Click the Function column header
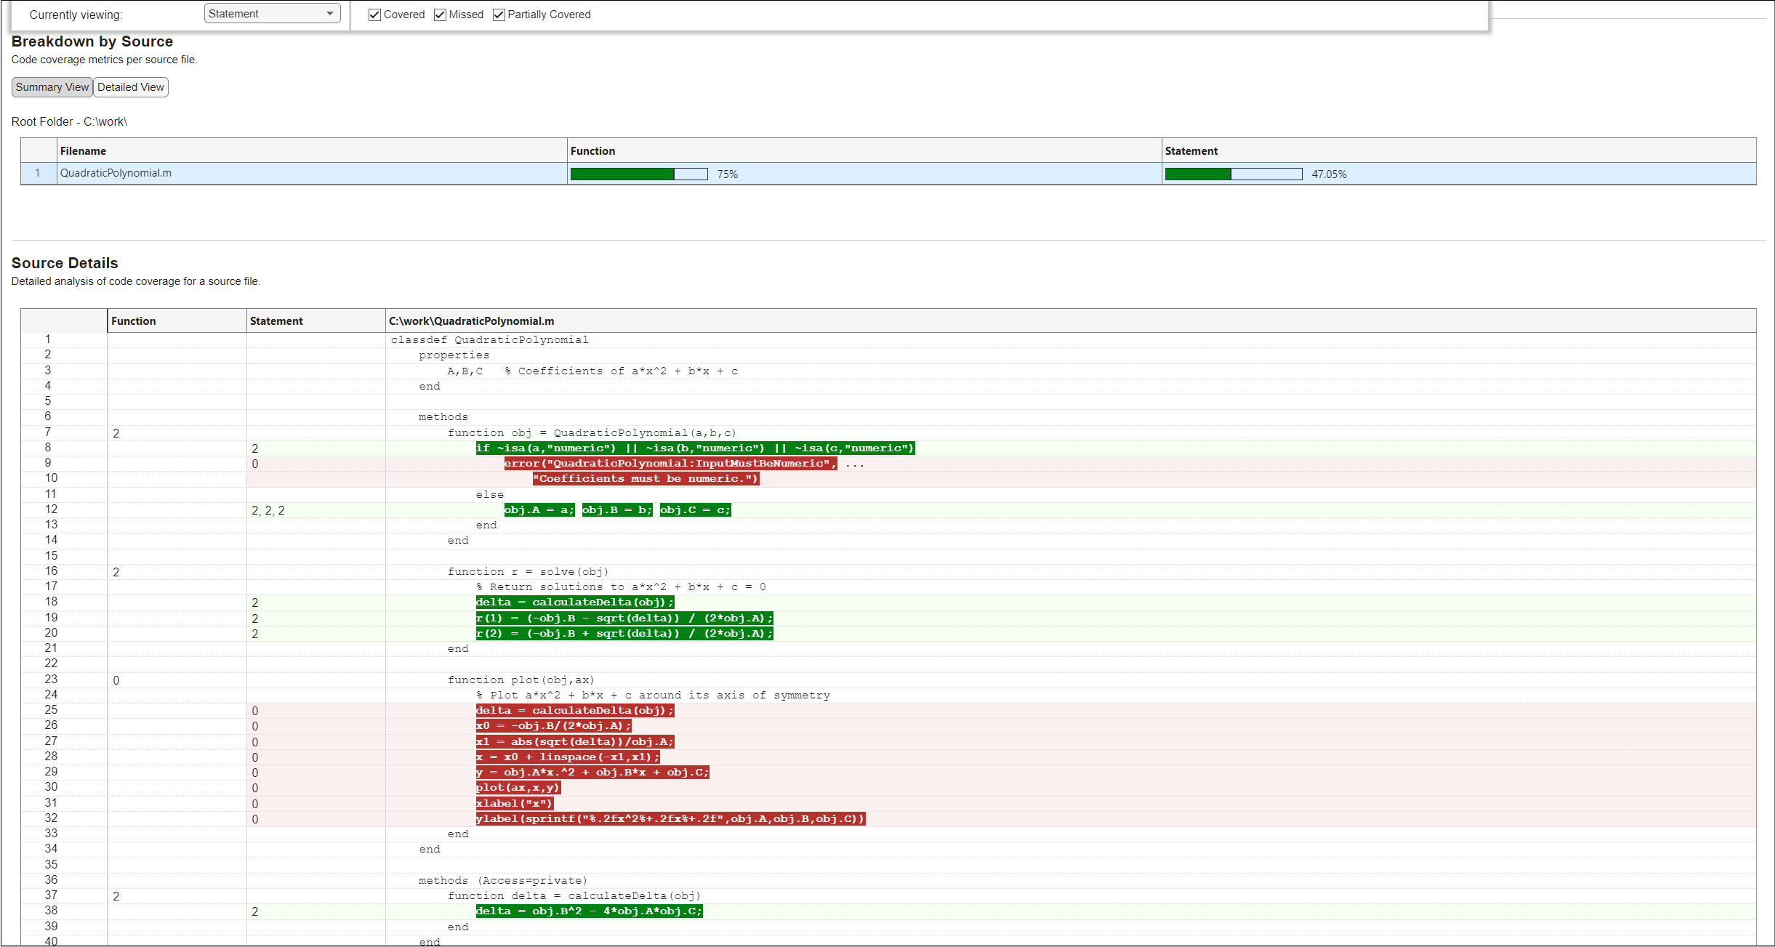This screenshot has width=1776, height=947. 592,150
